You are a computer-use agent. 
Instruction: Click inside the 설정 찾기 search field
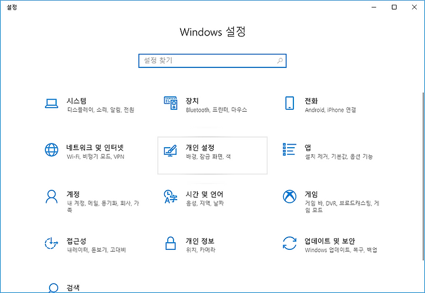click(212, 61)
